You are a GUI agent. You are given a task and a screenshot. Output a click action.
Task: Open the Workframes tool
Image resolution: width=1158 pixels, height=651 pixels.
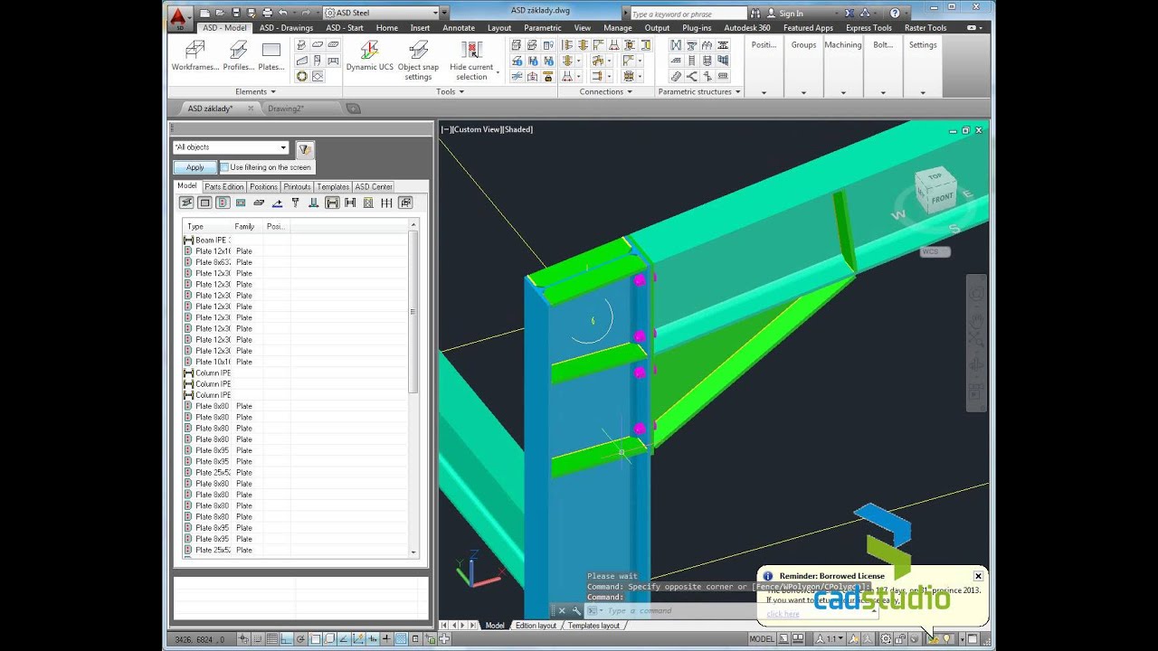(195, 56)
